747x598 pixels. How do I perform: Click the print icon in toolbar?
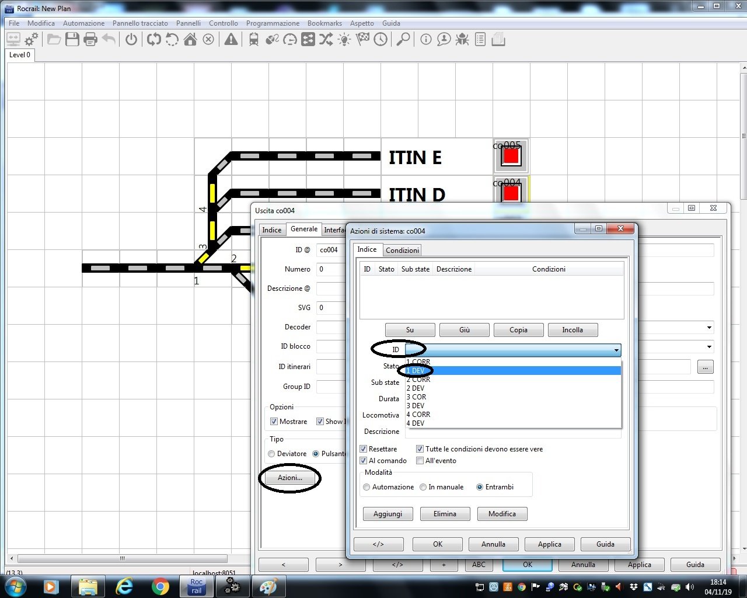(x=90, y=40)
